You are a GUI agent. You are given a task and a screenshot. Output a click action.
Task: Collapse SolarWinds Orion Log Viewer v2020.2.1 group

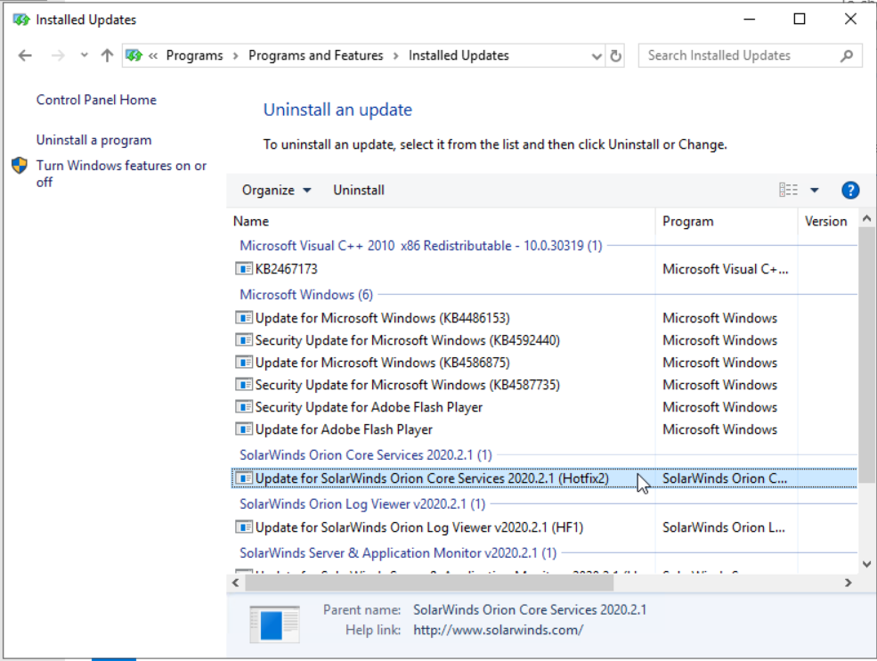[362, 504]
